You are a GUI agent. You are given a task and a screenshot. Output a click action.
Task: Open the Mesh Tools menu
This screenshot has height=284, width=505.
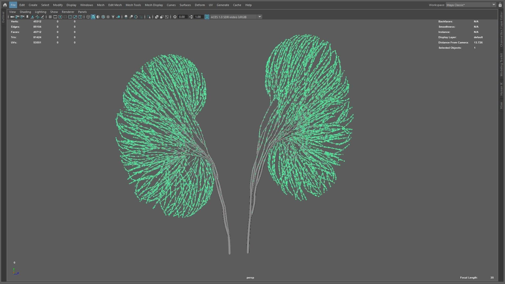(x=133, y=5)
